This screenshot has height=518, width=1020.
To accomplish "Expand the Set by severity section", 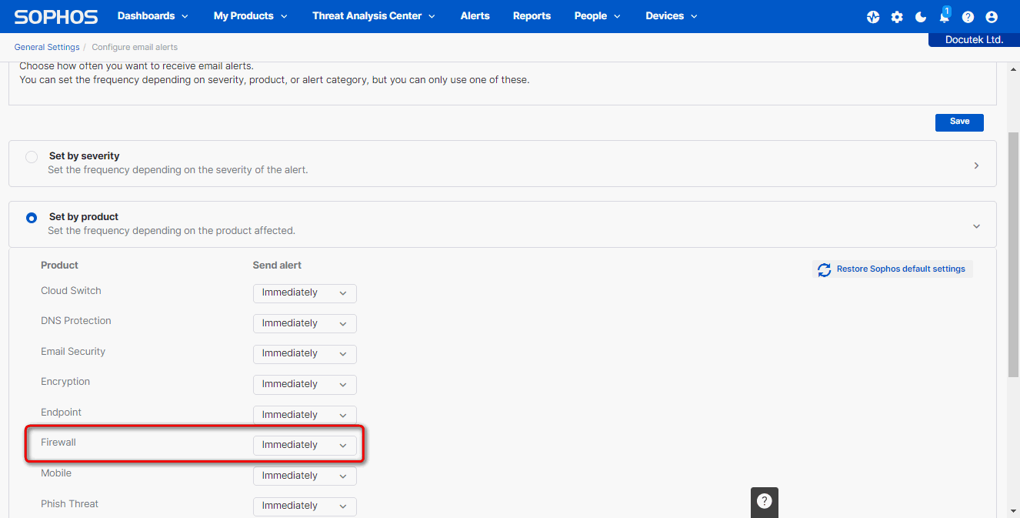I will [976, 165].
